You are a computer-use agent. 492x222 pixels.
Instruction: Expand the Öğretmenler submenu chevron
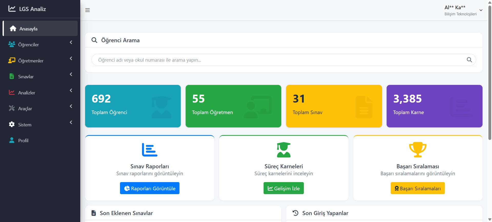coord(71,59)
